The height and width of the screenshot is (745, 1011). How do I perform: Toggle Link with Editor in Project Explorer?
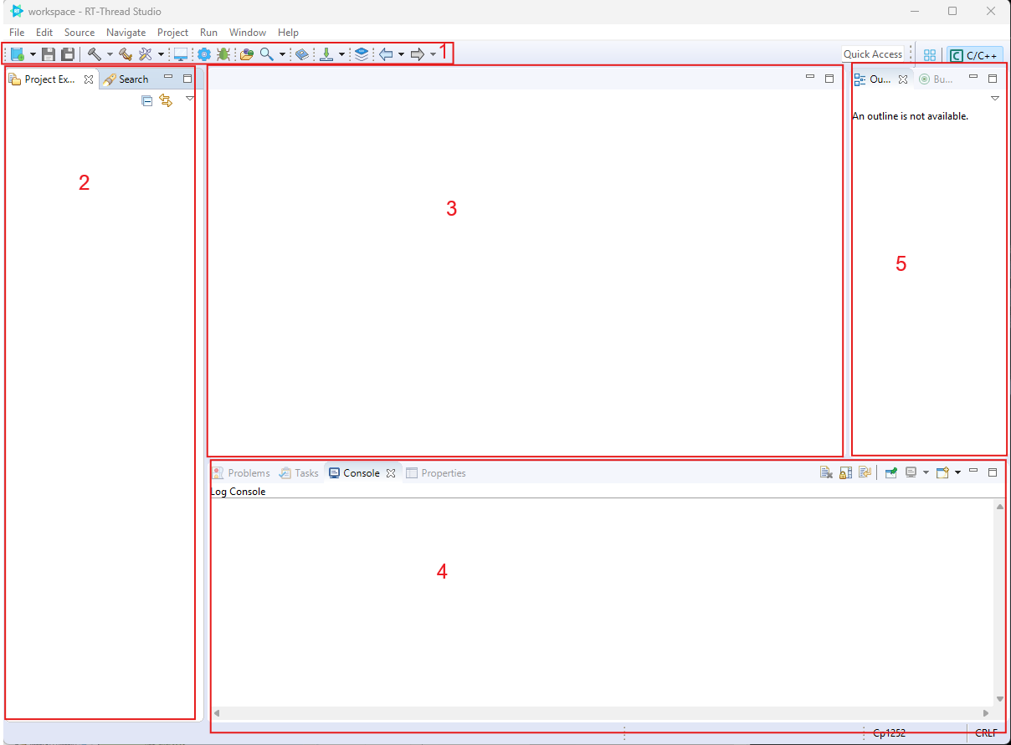pyautogui.click(x=166, y=101)
